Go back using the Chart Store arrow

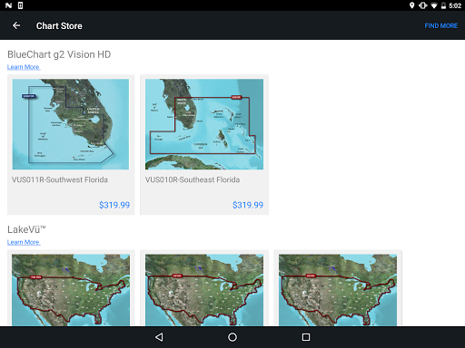[16, 25]
